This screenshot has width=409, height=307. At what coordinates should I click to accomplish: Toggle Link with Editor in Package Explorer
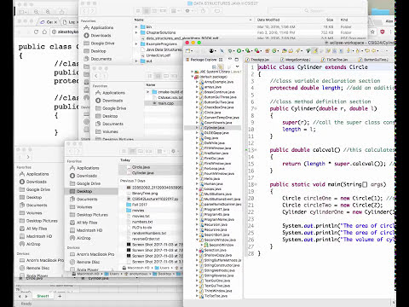(x=220, y=67)
